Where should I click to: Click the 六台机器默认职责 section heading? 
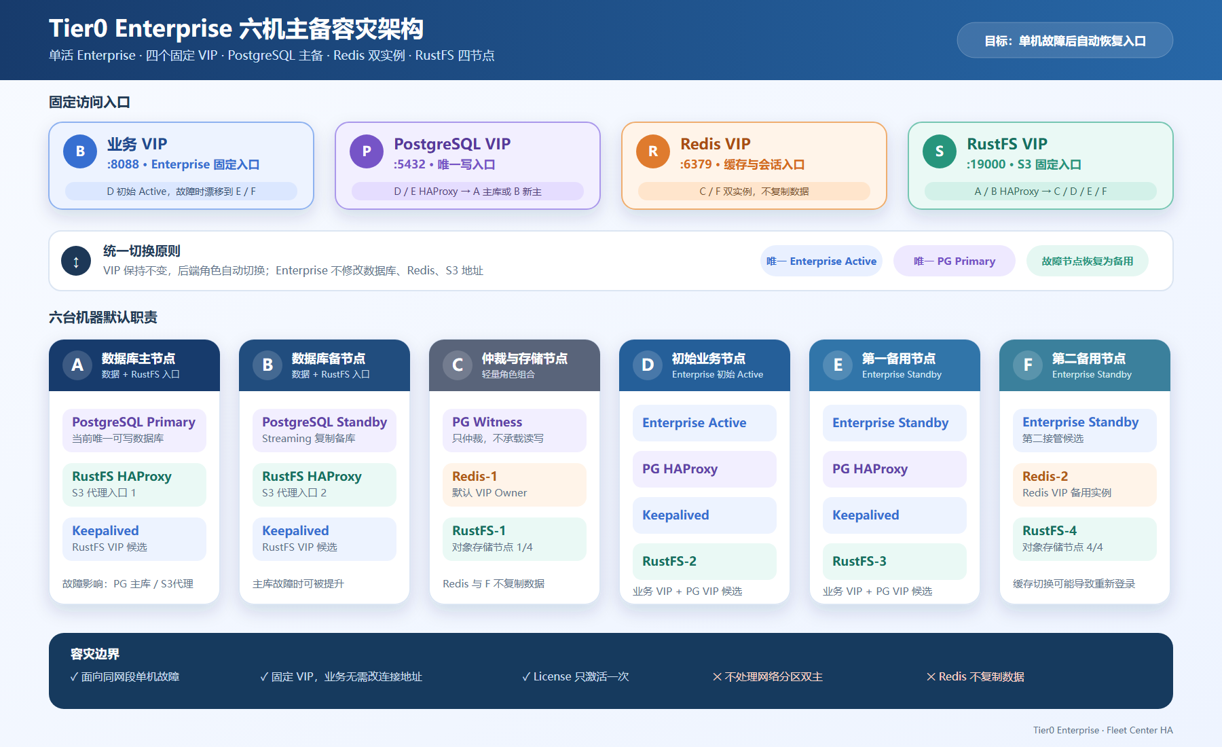pyautogui.click(x=103, y=317)
